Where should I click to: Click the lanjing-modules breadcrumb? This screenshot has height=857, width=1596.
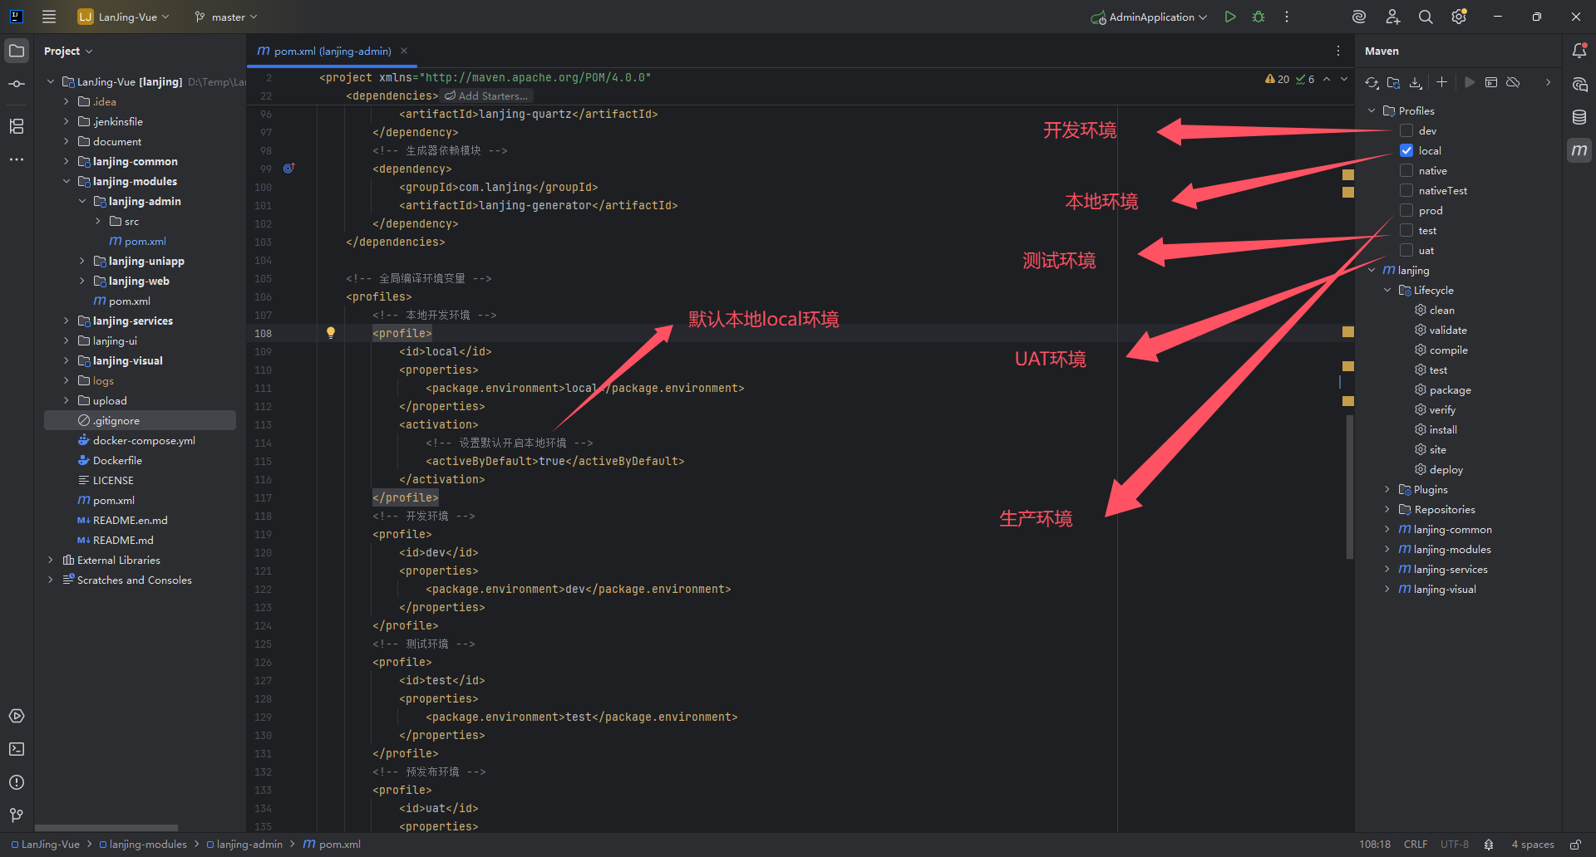pyautogui.click(x=148, y=845)
